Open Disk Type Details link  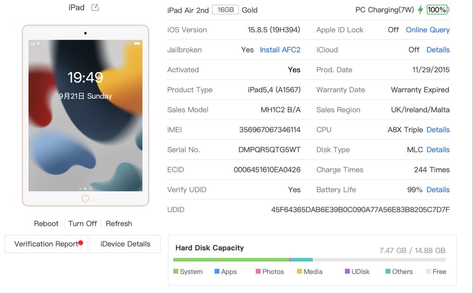(438, 149)
